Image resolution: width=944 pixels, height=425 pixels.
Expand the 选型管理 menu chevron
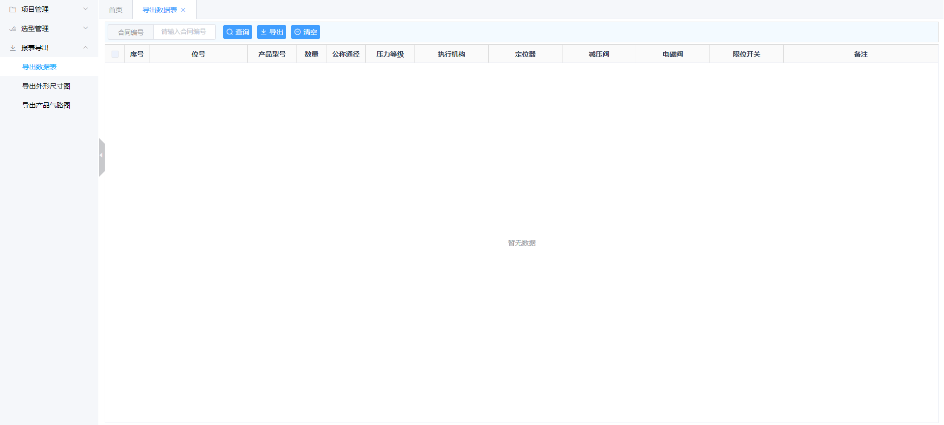coord(86,28)
